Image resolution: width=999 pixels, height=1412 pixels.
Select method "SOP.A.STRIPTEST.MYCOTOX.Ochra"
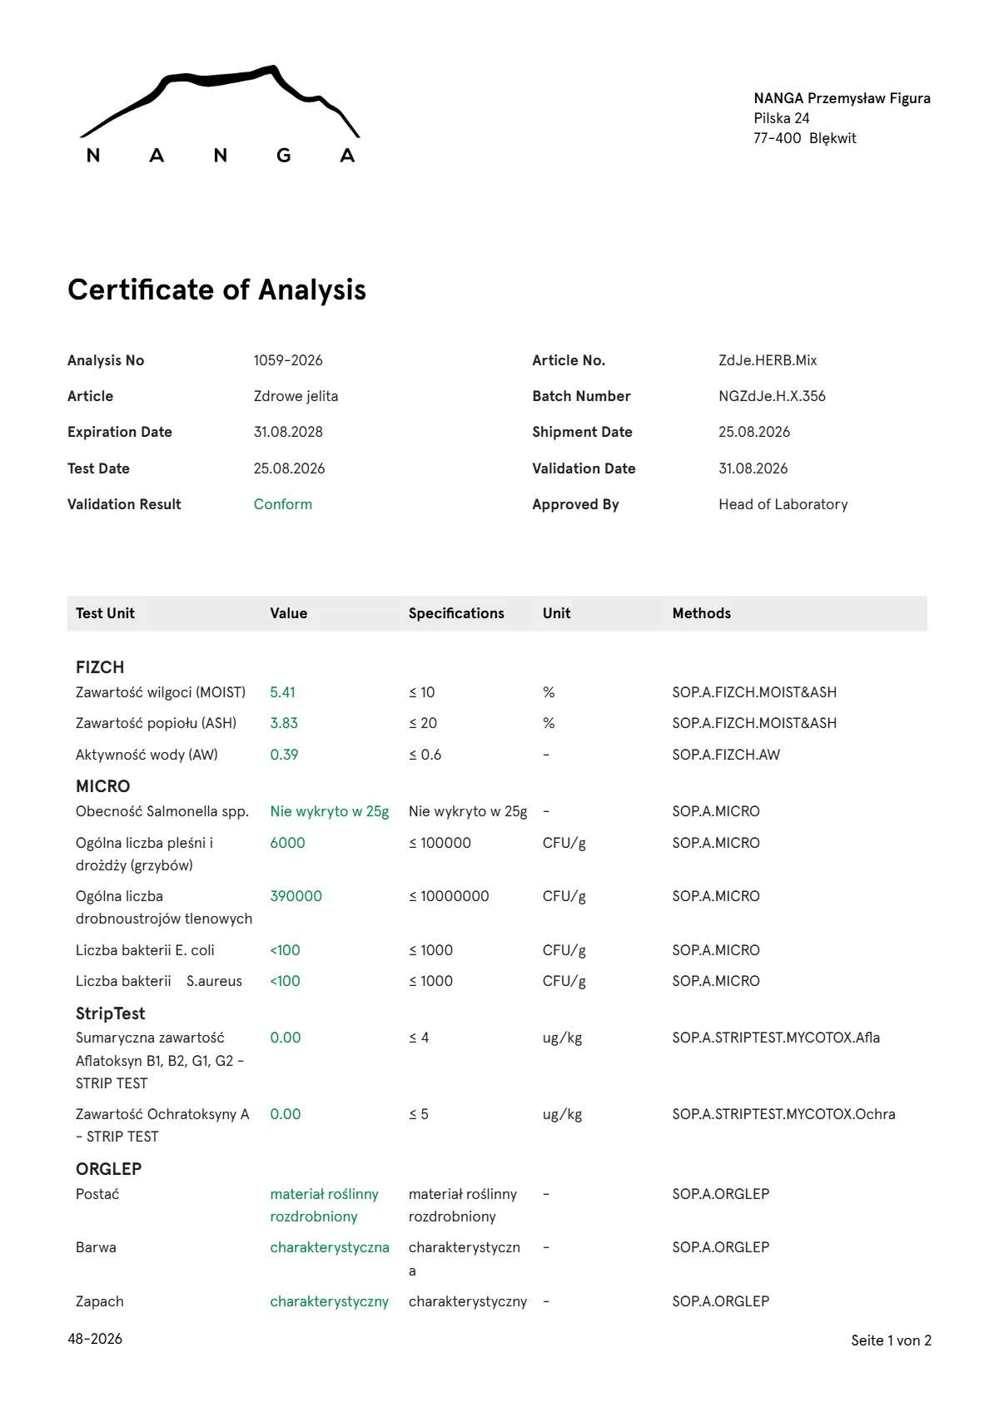click(x=783, y=1114)
